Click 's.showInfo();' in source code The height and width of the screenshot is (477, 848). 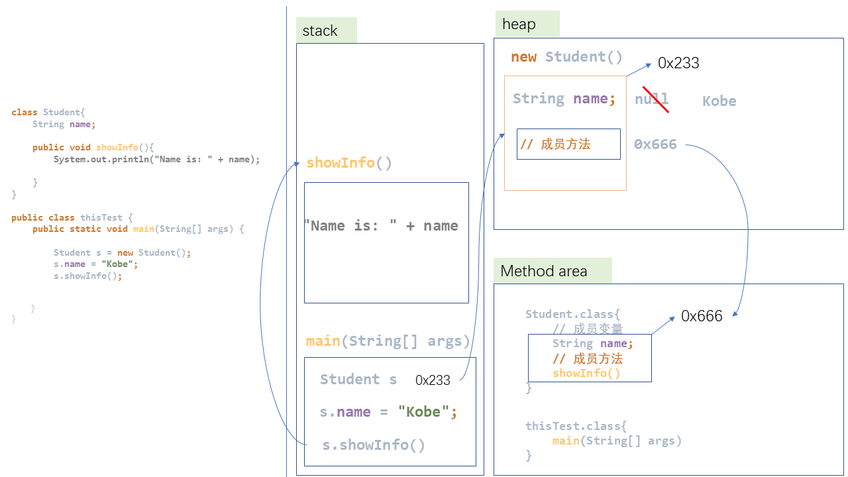click(x=88, y=276)
